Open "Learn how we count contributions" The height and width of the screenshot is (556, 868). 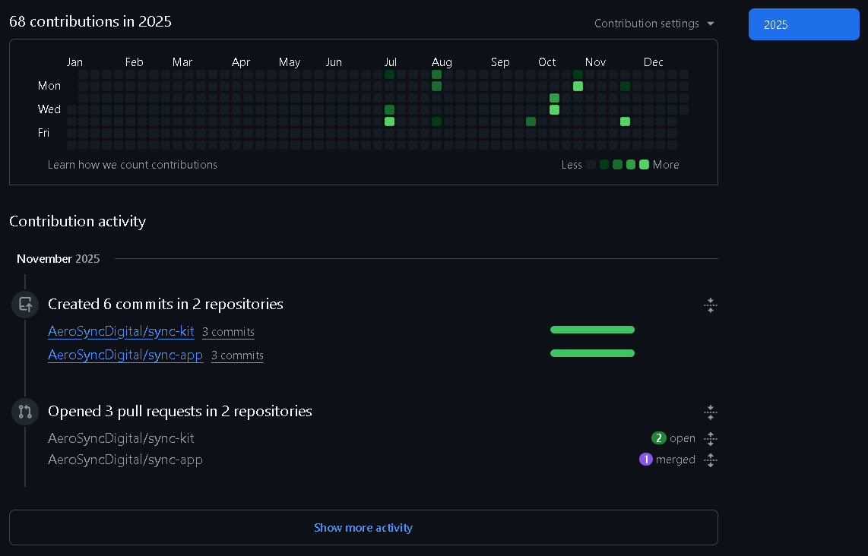(x=132, y=165)
